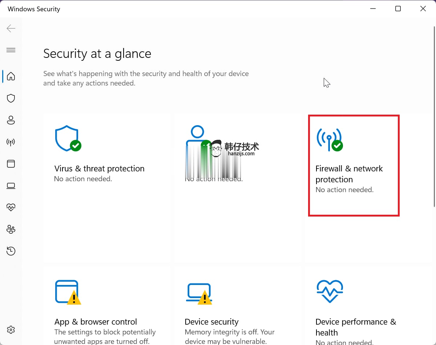Click the App & browser control window icon

click(68, 292)
